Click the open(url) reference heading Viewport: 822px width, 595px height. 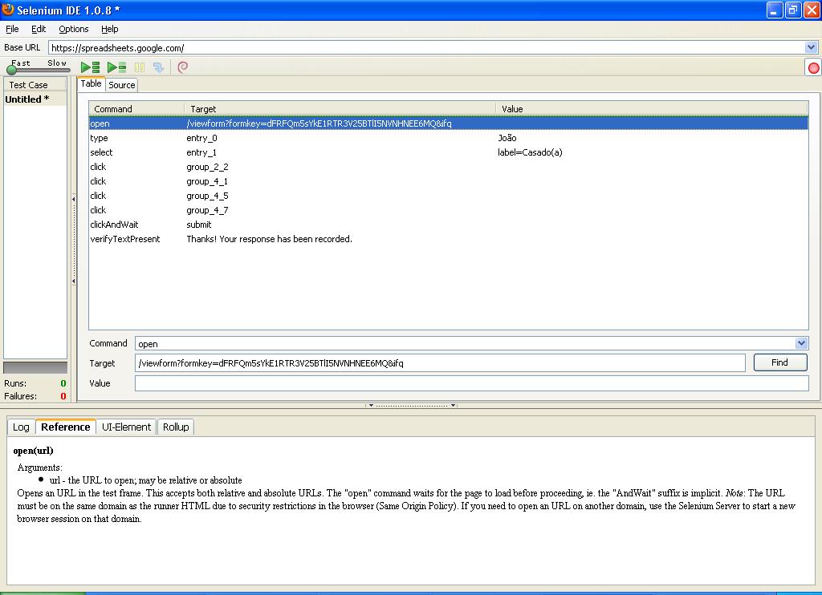point(33,451)
